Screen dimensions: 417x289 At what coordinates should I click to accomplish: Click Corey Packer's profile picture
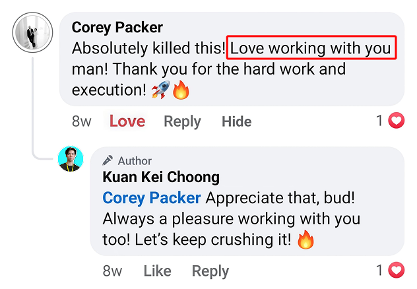[33, 33]
